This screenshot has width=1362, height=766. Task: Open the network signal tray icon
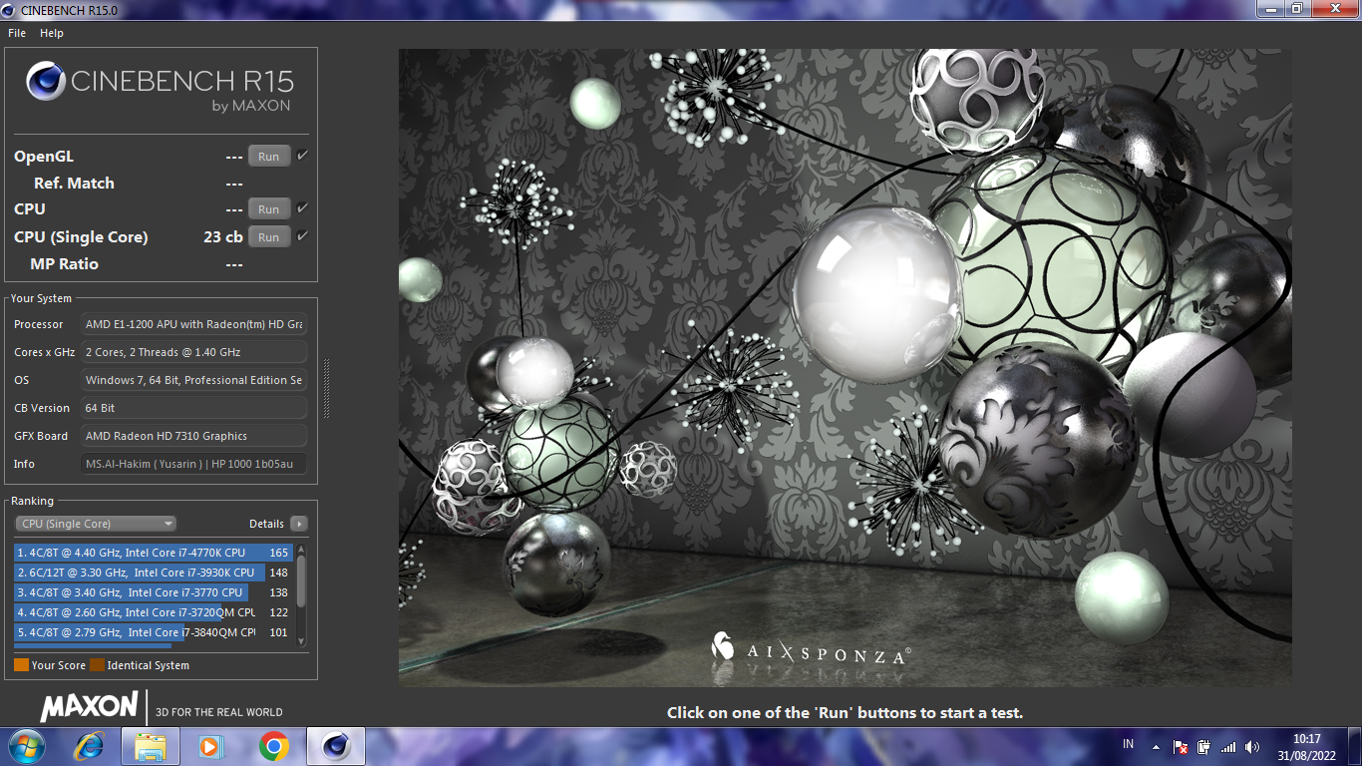click(1228, 746)
